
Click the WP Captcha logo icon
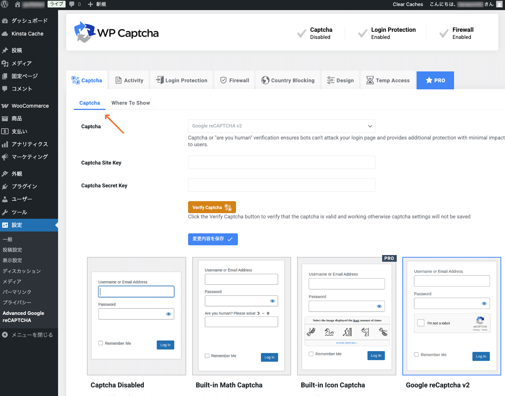pyautogui.click(x=84, y=33)
